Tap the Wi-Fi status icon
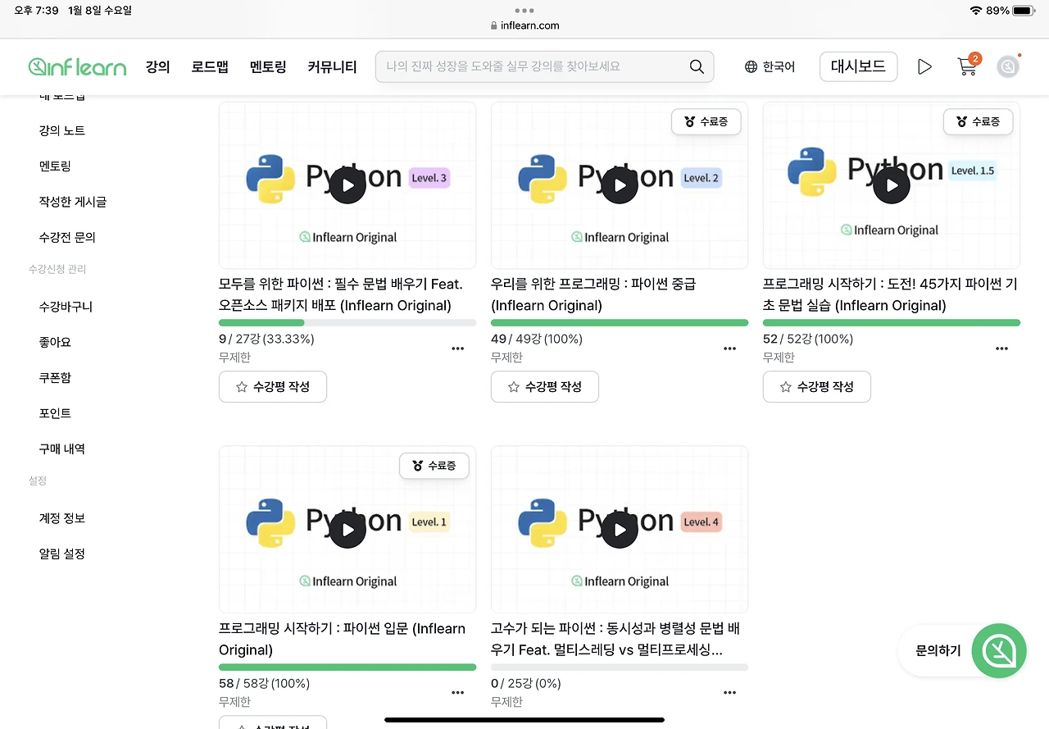 pyautogui.click(x=975, y=11)
